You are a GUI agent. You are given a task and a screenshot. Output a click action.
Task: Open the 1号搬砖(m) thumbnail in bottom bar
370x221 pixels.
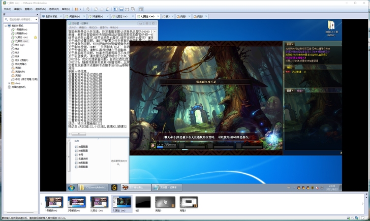54,204
